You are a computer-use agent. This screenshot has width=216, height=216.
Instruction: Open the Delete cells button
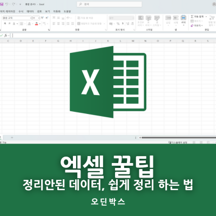coord(175,20)
